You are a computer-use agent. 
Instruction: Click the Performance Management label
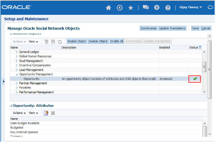36,92
